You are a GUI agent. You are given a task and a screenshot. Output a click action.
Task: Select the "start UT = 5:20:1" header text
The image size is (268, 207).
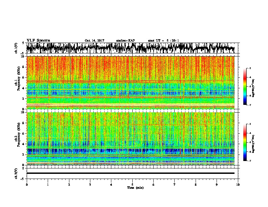coord(163,41)
